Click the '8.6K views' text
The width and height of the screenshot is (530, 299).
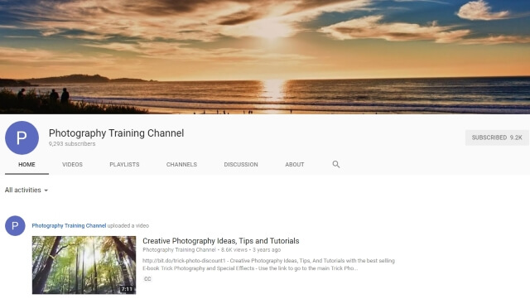(x=234, y=250)
